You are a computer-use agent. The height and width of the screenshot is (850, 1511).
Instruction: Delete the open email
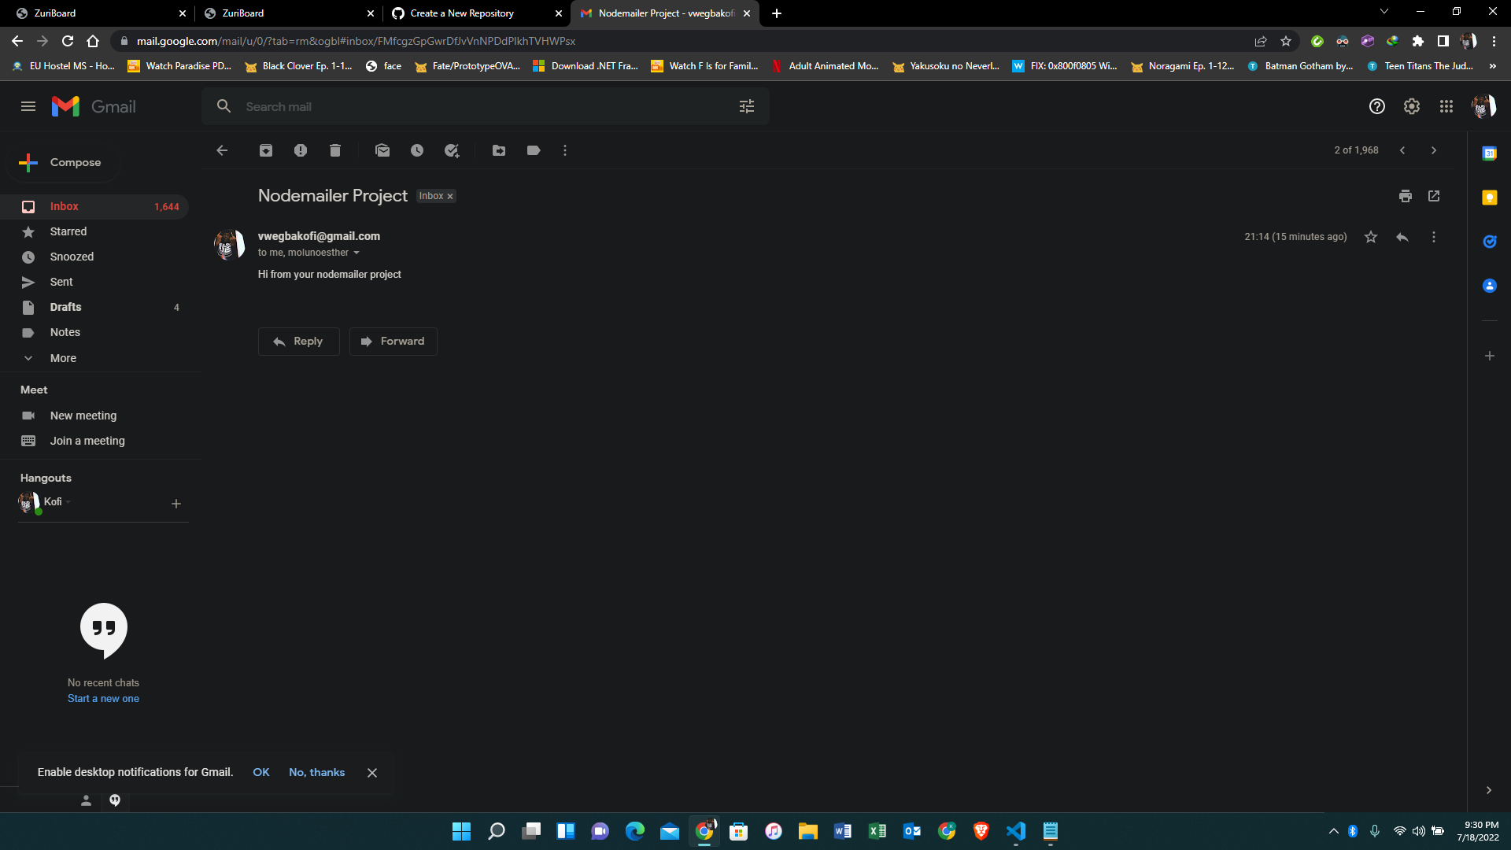pyautogui.click(x=334, y=150)
